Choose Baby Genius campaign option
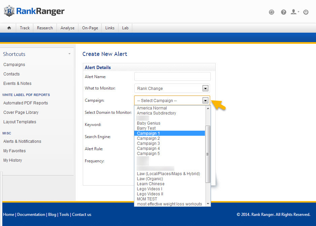 (148, 123)
